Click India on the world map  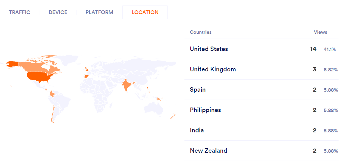pyautogui.click(x=127, y=85)
